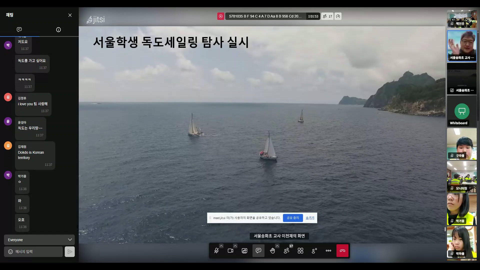
Task: Open the more actions three-dot menu
Action: point(328,251)
